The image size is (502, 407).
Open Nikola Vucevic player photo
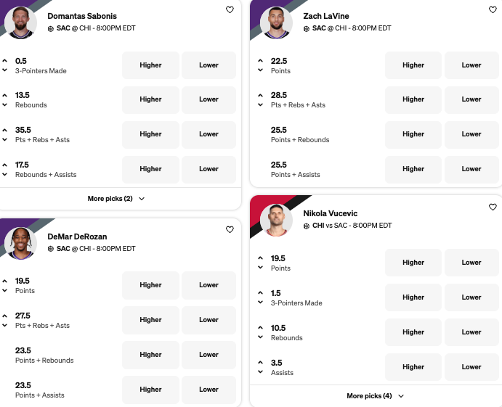(x=275, y=219)
